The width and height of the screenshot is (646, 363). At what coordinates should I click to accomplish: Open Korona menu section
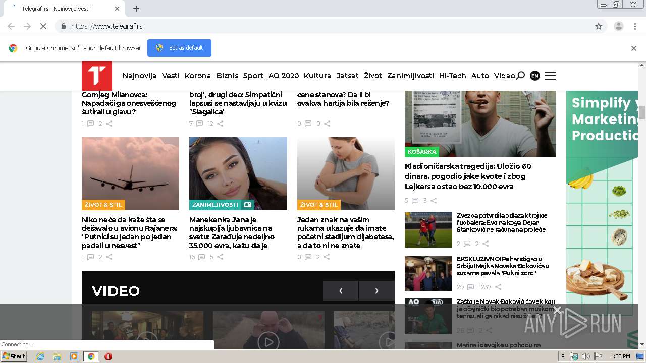pyautogui.click(x=198, y=76)
